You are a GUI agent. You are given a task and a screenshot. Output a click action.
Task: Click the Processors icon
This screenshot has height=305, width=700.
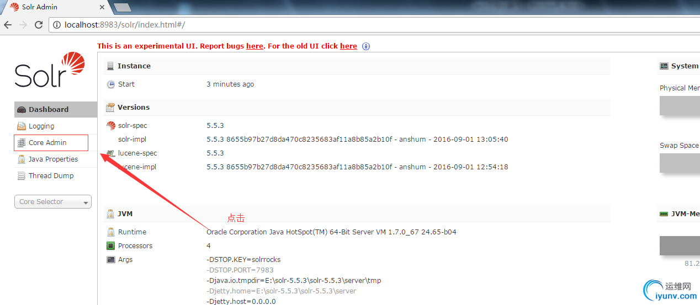pyautogui.click(x=111, y=246)
